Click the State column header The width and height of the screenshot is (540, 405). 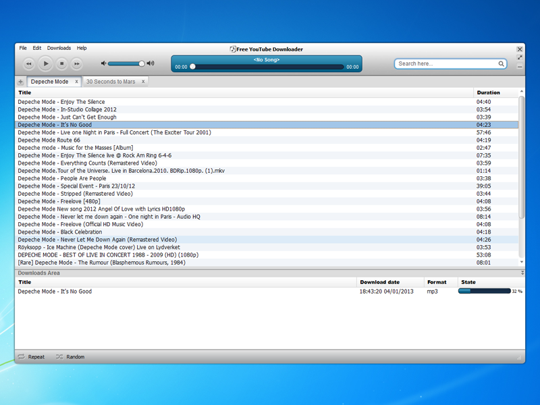point(491,282)
